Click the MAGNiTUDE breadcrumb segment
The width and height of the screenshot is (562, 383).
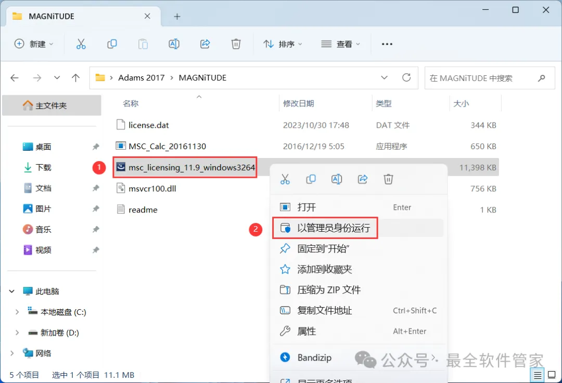tap(202, 77)
